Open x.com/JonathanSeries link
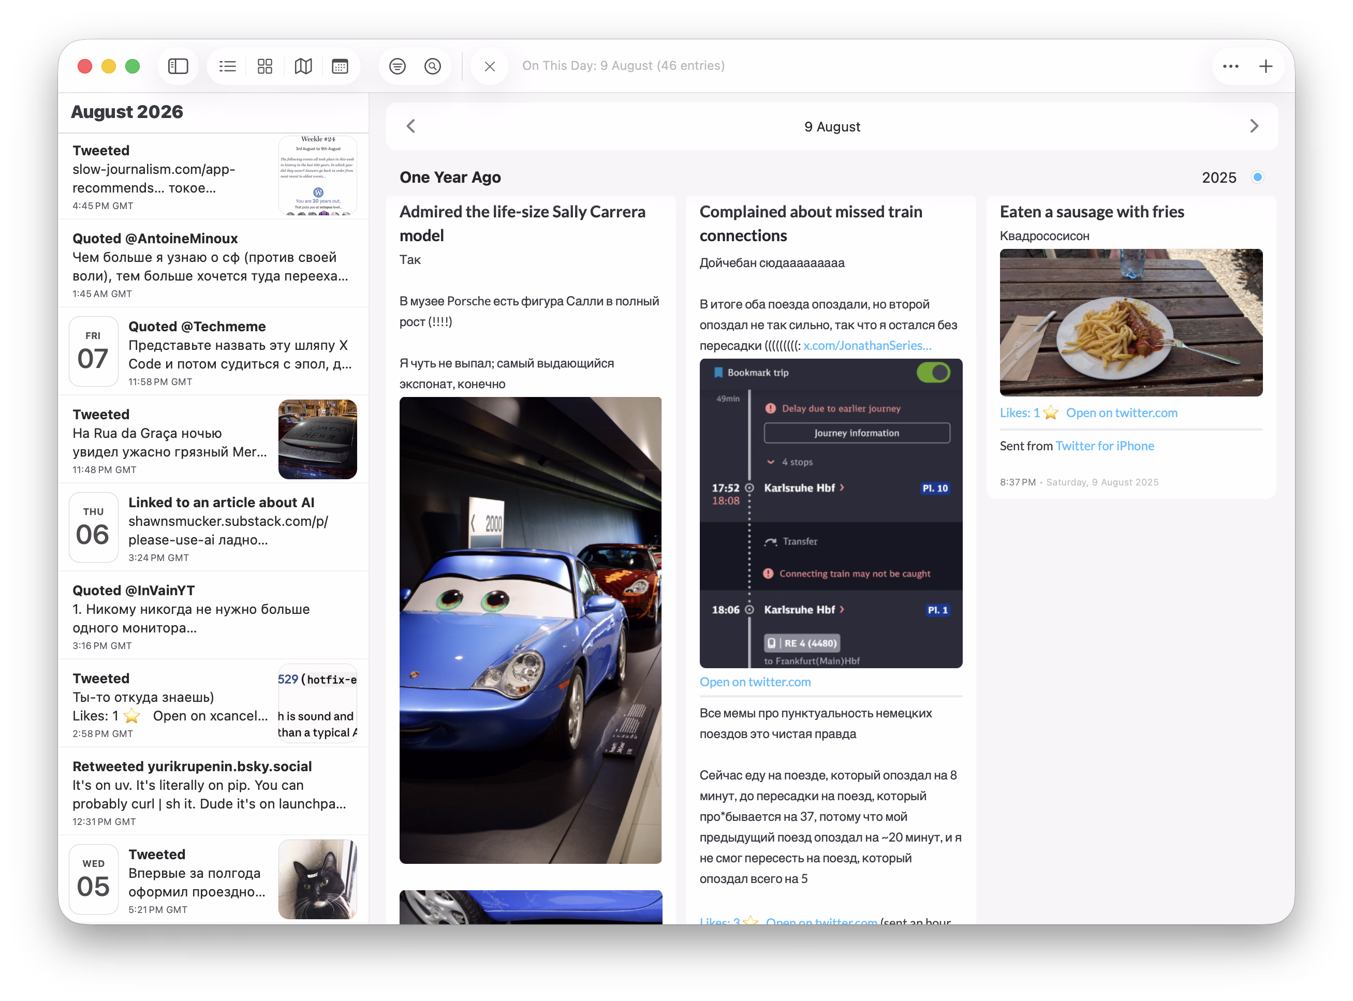 pyautogui.click(x=867, y=345)
